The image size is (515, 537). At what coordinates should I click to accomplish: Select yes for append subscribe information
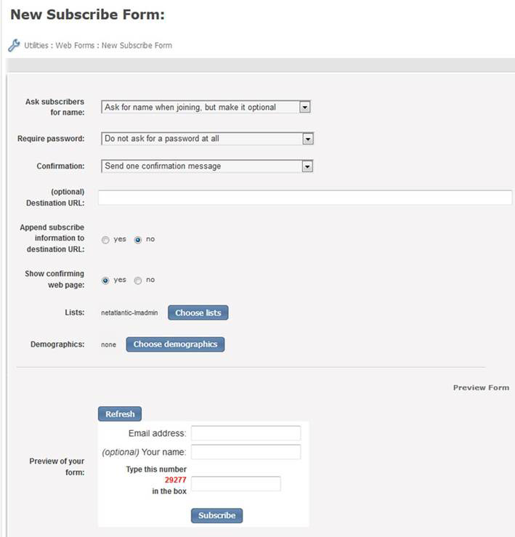tap(105, 240)
